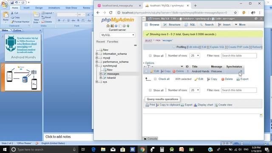This screenshot has height=153, width=272.
Task: Click Paste in PowerPoint ribbon
Action: (6, 17)
